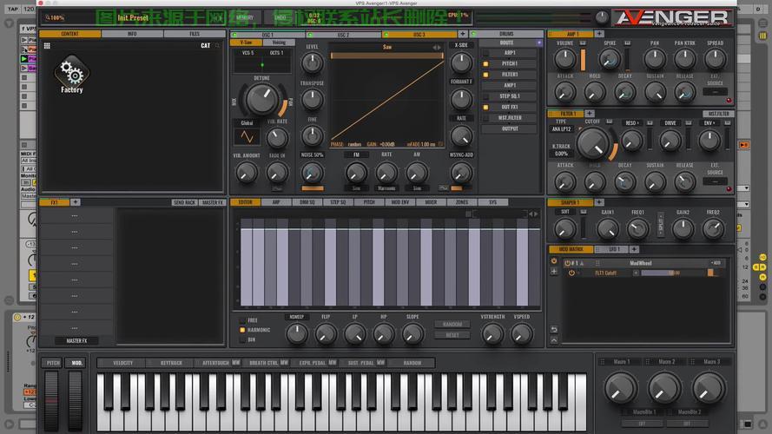Add a new LFO tab with plus
The width and height of the screenshot is (772, 434).
[634, 249]
